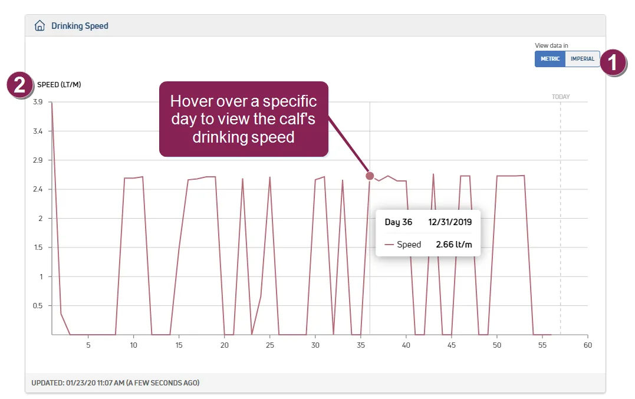This screenshot has width=635, height=399.
Task: Click the '2.66 lt/m' speed value
Action: [x=454, y=245]
